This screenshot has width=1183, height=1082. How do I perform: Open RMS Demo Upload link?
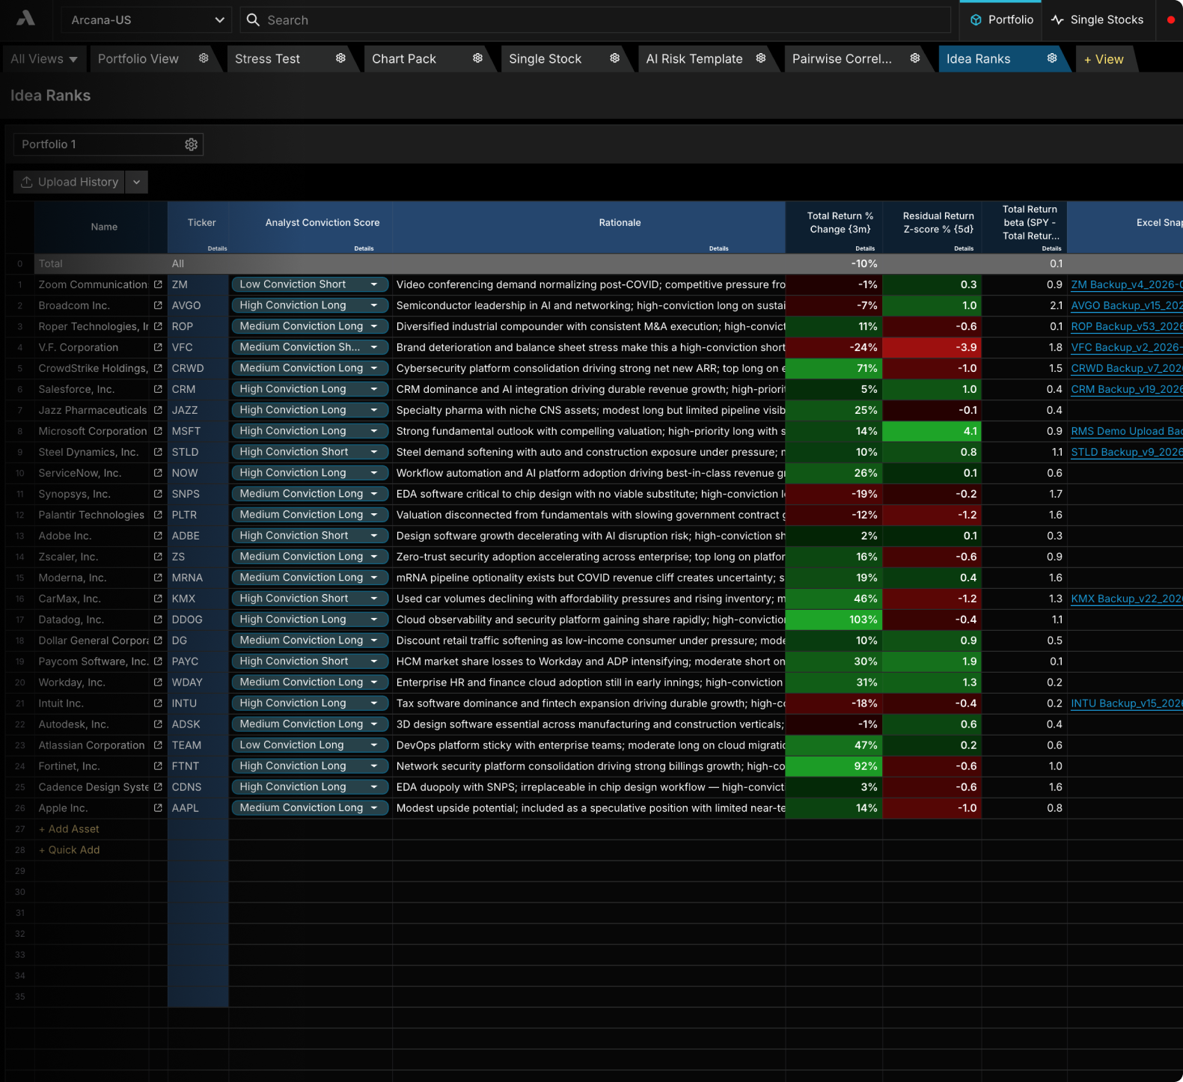click(1126, 431)
